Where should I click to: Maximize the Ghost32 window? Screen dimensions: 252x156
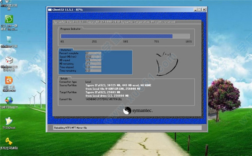point(199,10)
